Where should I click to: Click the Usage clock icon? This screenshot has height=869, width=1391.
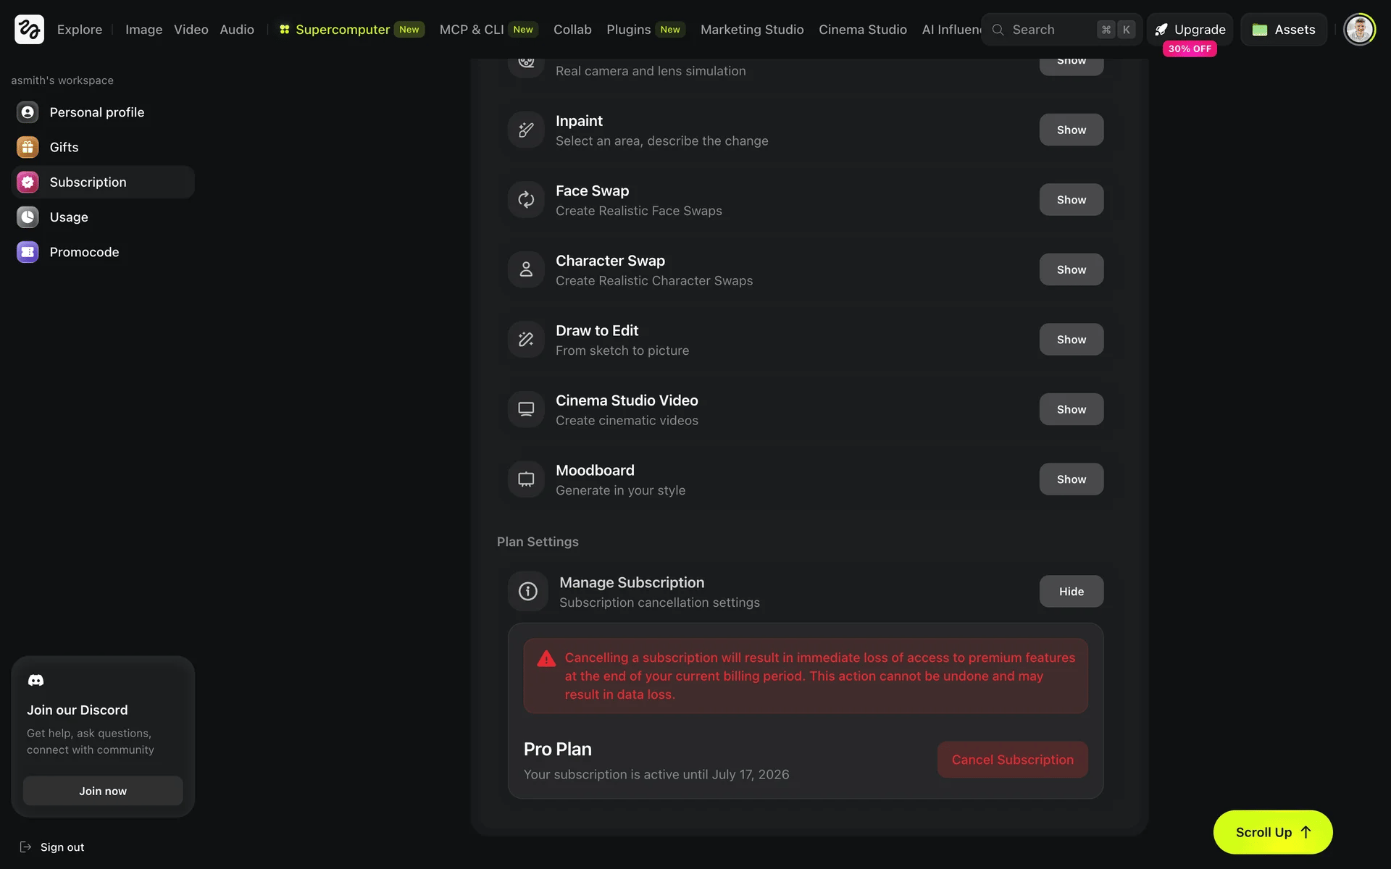pyautogui.click(x=28, y=217)
